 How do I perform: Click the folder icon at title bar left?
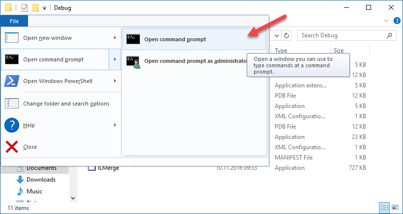coord(8,8)
